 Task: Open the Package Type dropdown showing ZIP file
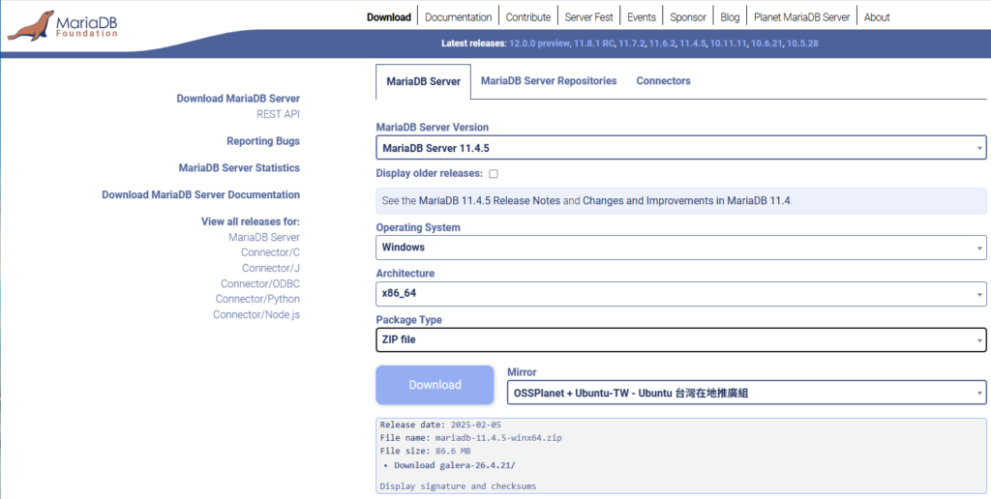coord(680,339)
